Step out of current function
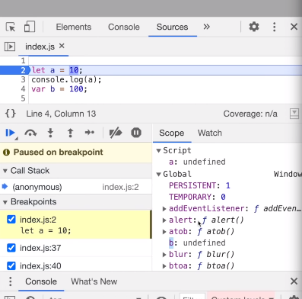Viewport: 302px width, 299px height. pyautogui.click(x=70, y=133)
